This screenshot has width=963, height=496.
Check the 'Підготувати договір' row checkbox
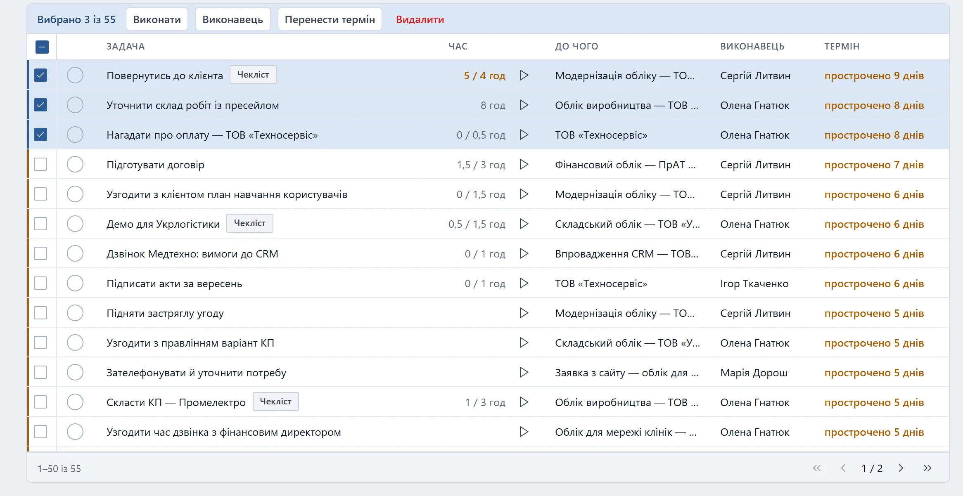click(x=40, y=164)
